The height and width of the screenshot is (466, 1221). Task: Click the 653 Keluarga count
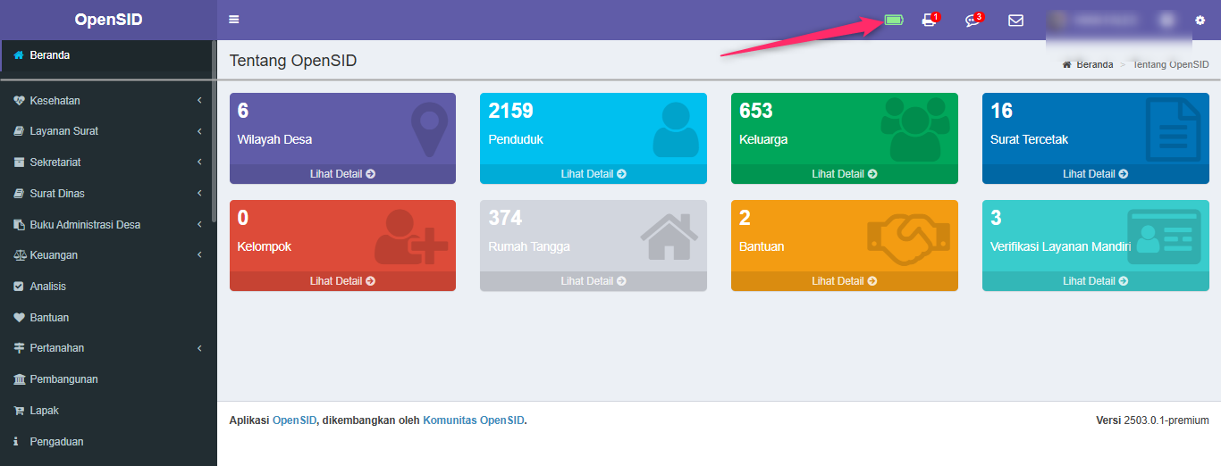(756, 111)
